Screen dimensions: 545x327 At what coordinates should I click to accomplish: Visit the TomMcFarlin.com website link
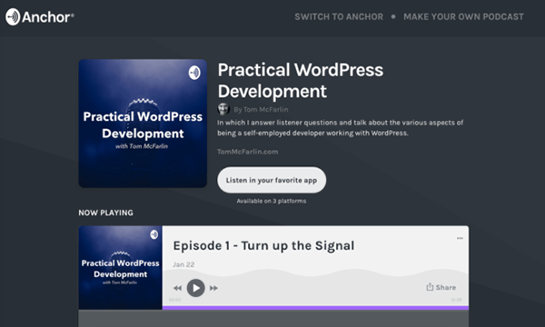(247, 152)
